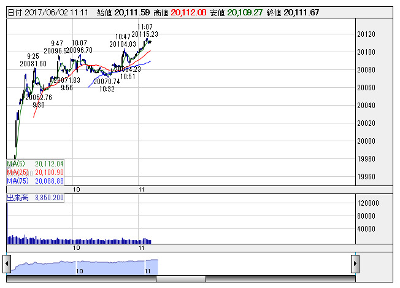Click the 10:32 low annotation 20070.74
400x288 pixels.
click(106, 81)
